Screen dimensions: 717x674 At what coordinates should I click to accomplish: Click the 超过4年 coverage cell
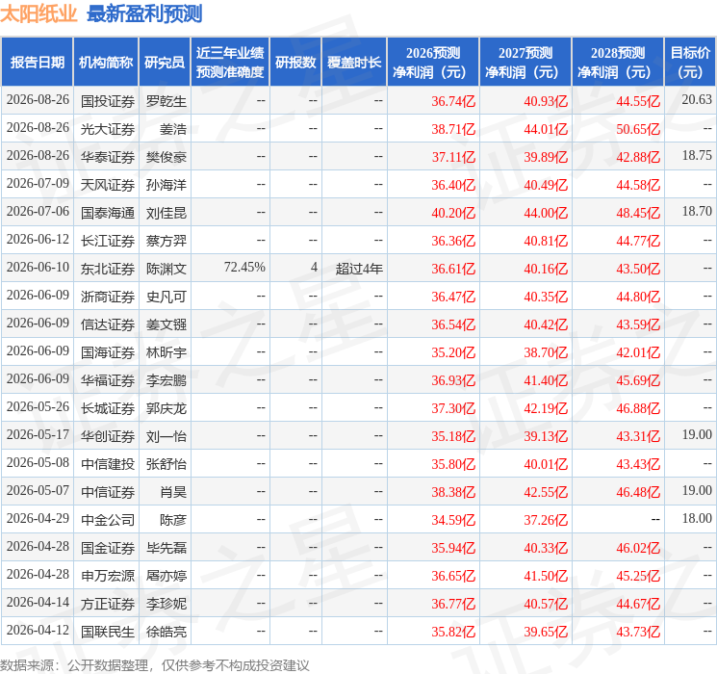click(x=359, y=269)
